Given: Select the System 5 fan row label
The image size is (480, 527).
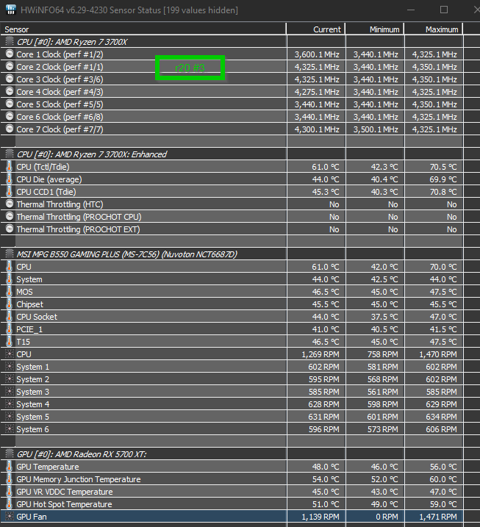Looking at the screenshot, I should 32,417.
